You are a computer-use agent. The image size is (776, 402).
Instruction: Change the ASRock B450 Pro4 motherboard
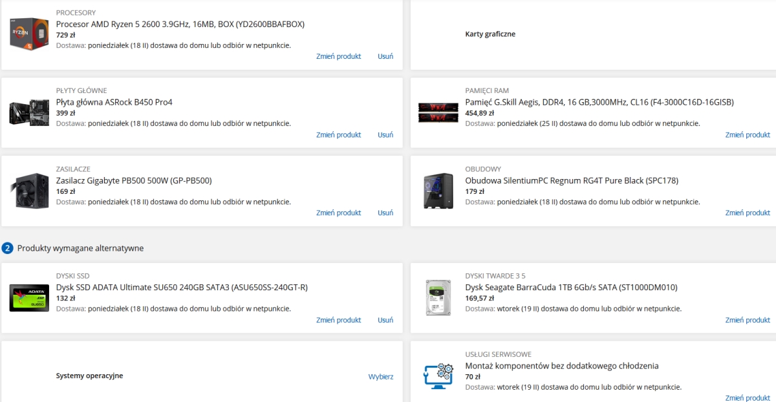(339, 135)
